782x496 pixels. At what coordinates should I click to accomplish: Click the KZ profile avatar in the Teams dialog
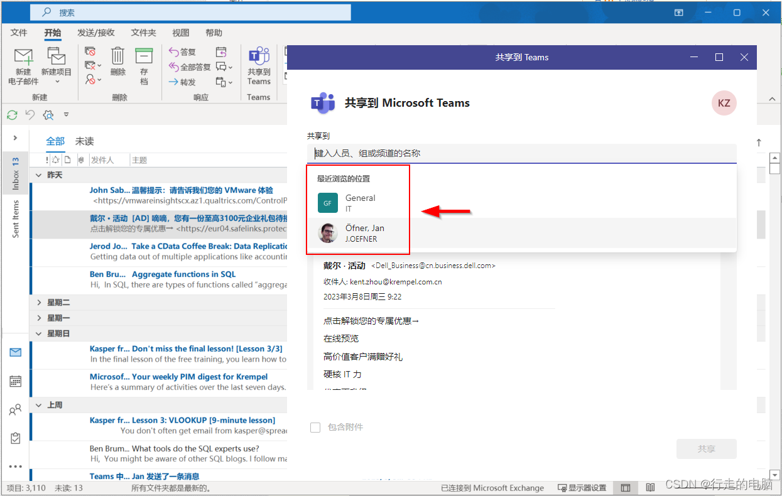pyautogui.click(x=724, y=103)
